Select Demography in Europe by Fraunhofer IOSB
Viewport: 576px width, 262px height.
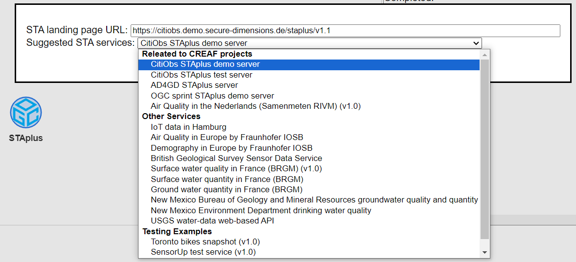(x=309, y=148)
